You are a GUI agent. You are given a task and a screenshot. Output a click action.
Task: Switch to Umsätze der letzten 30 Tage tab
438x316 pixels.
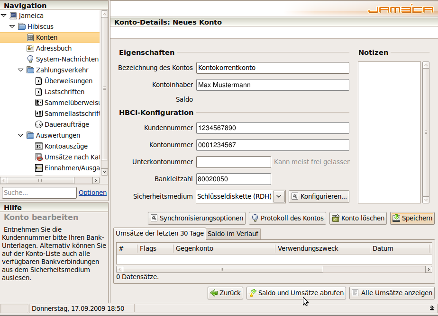[x=160, y=233]
